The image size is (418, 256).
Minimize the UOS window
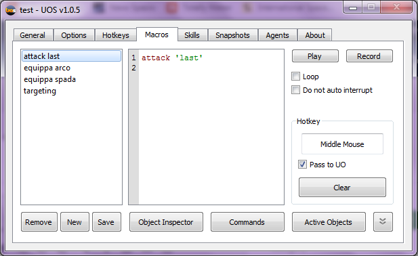353,7
